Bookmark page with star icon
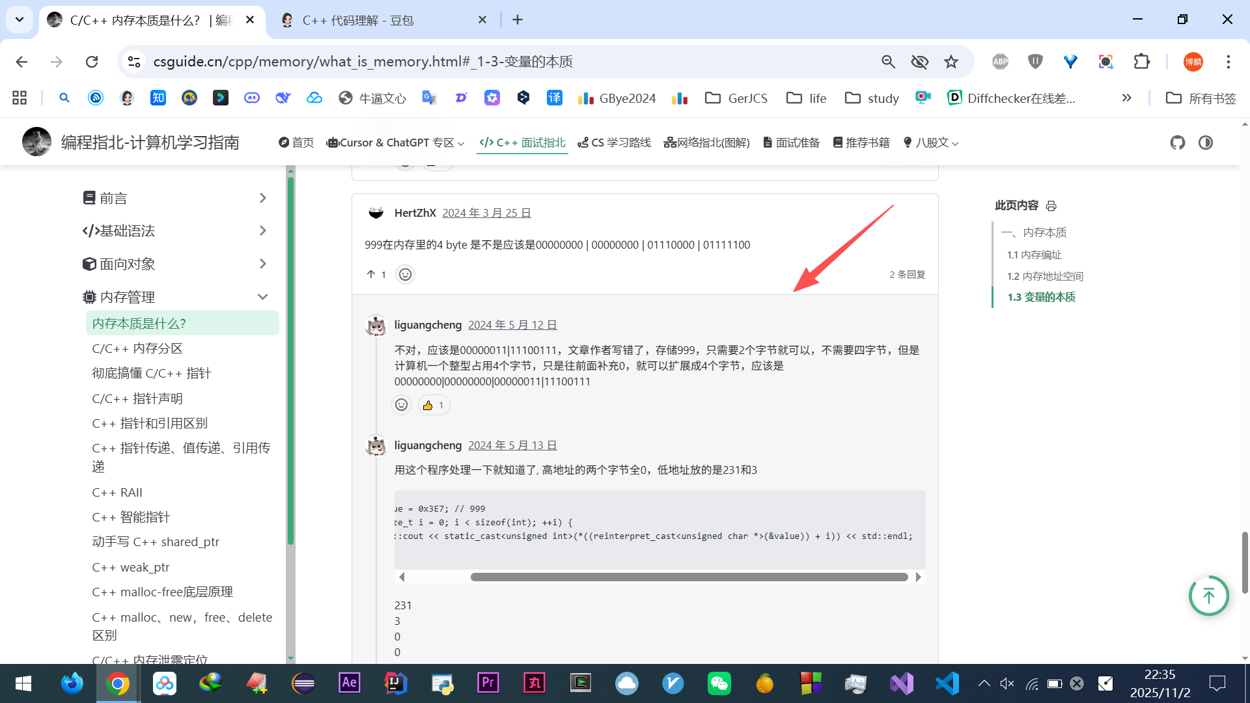Viewport: 1250px width, 703px height. [951, 62]
